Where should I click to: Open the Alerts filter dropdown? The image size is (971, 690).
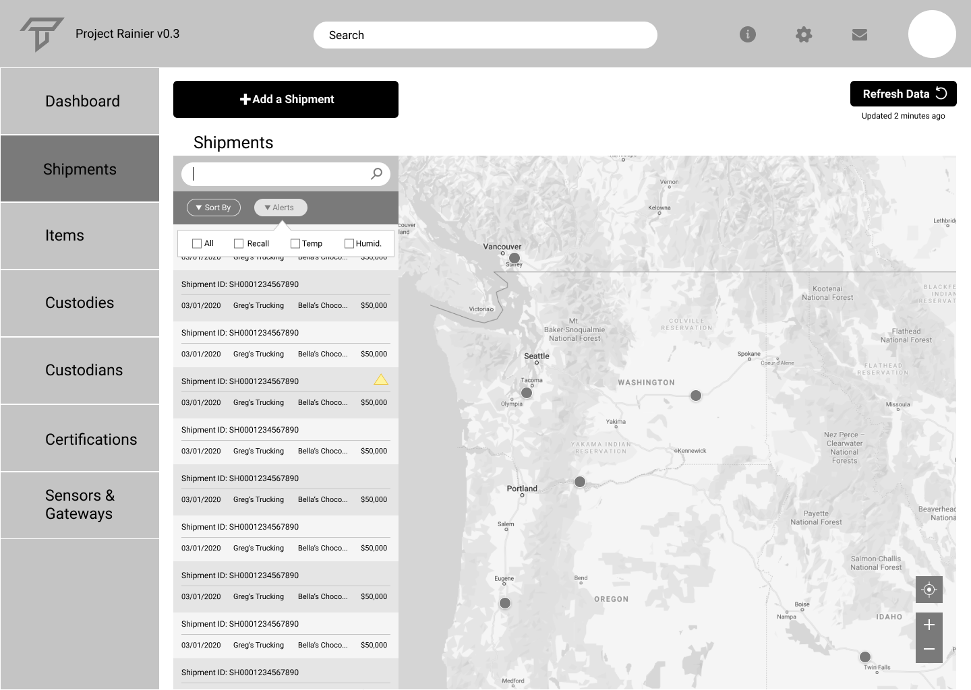pos(280,208)
